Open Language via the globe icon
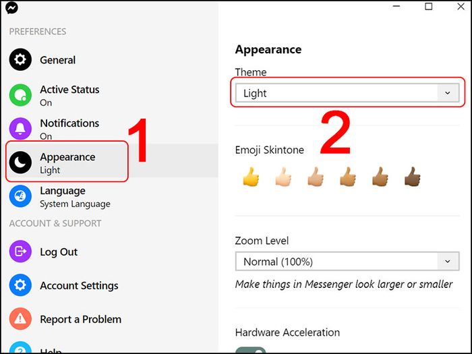 pos(20,196)
